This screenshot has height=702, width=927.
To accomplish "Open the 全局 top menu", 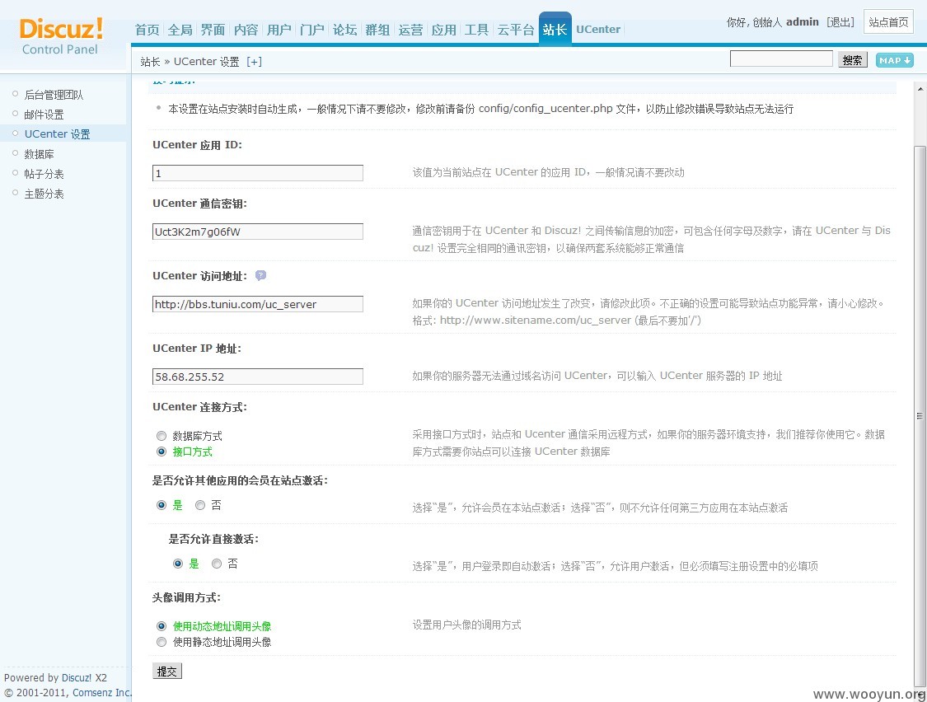I will click(180, 30).
